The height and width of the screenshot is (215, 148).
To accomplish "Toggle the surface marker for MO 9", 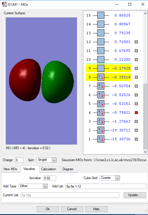I will click(136, 68).
